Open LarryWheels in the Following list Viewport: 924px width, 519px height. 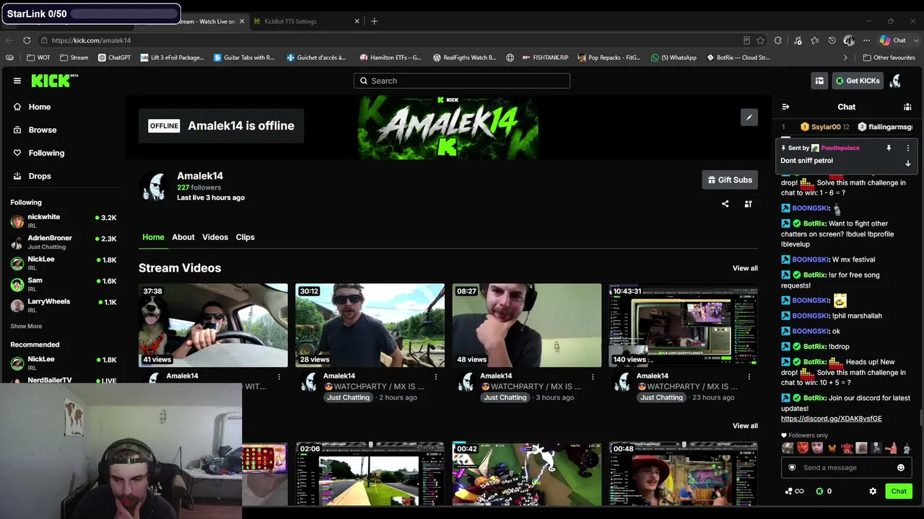tap(64, 305)
